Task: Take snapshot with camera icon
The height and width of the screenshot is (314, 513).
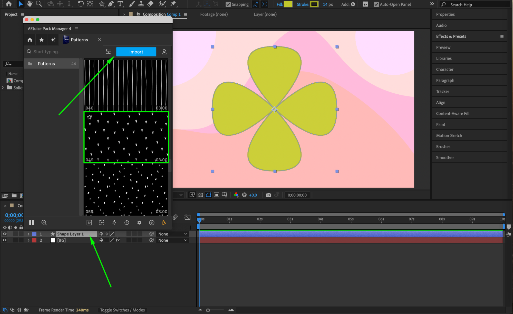Action: [x=268, y=195]
